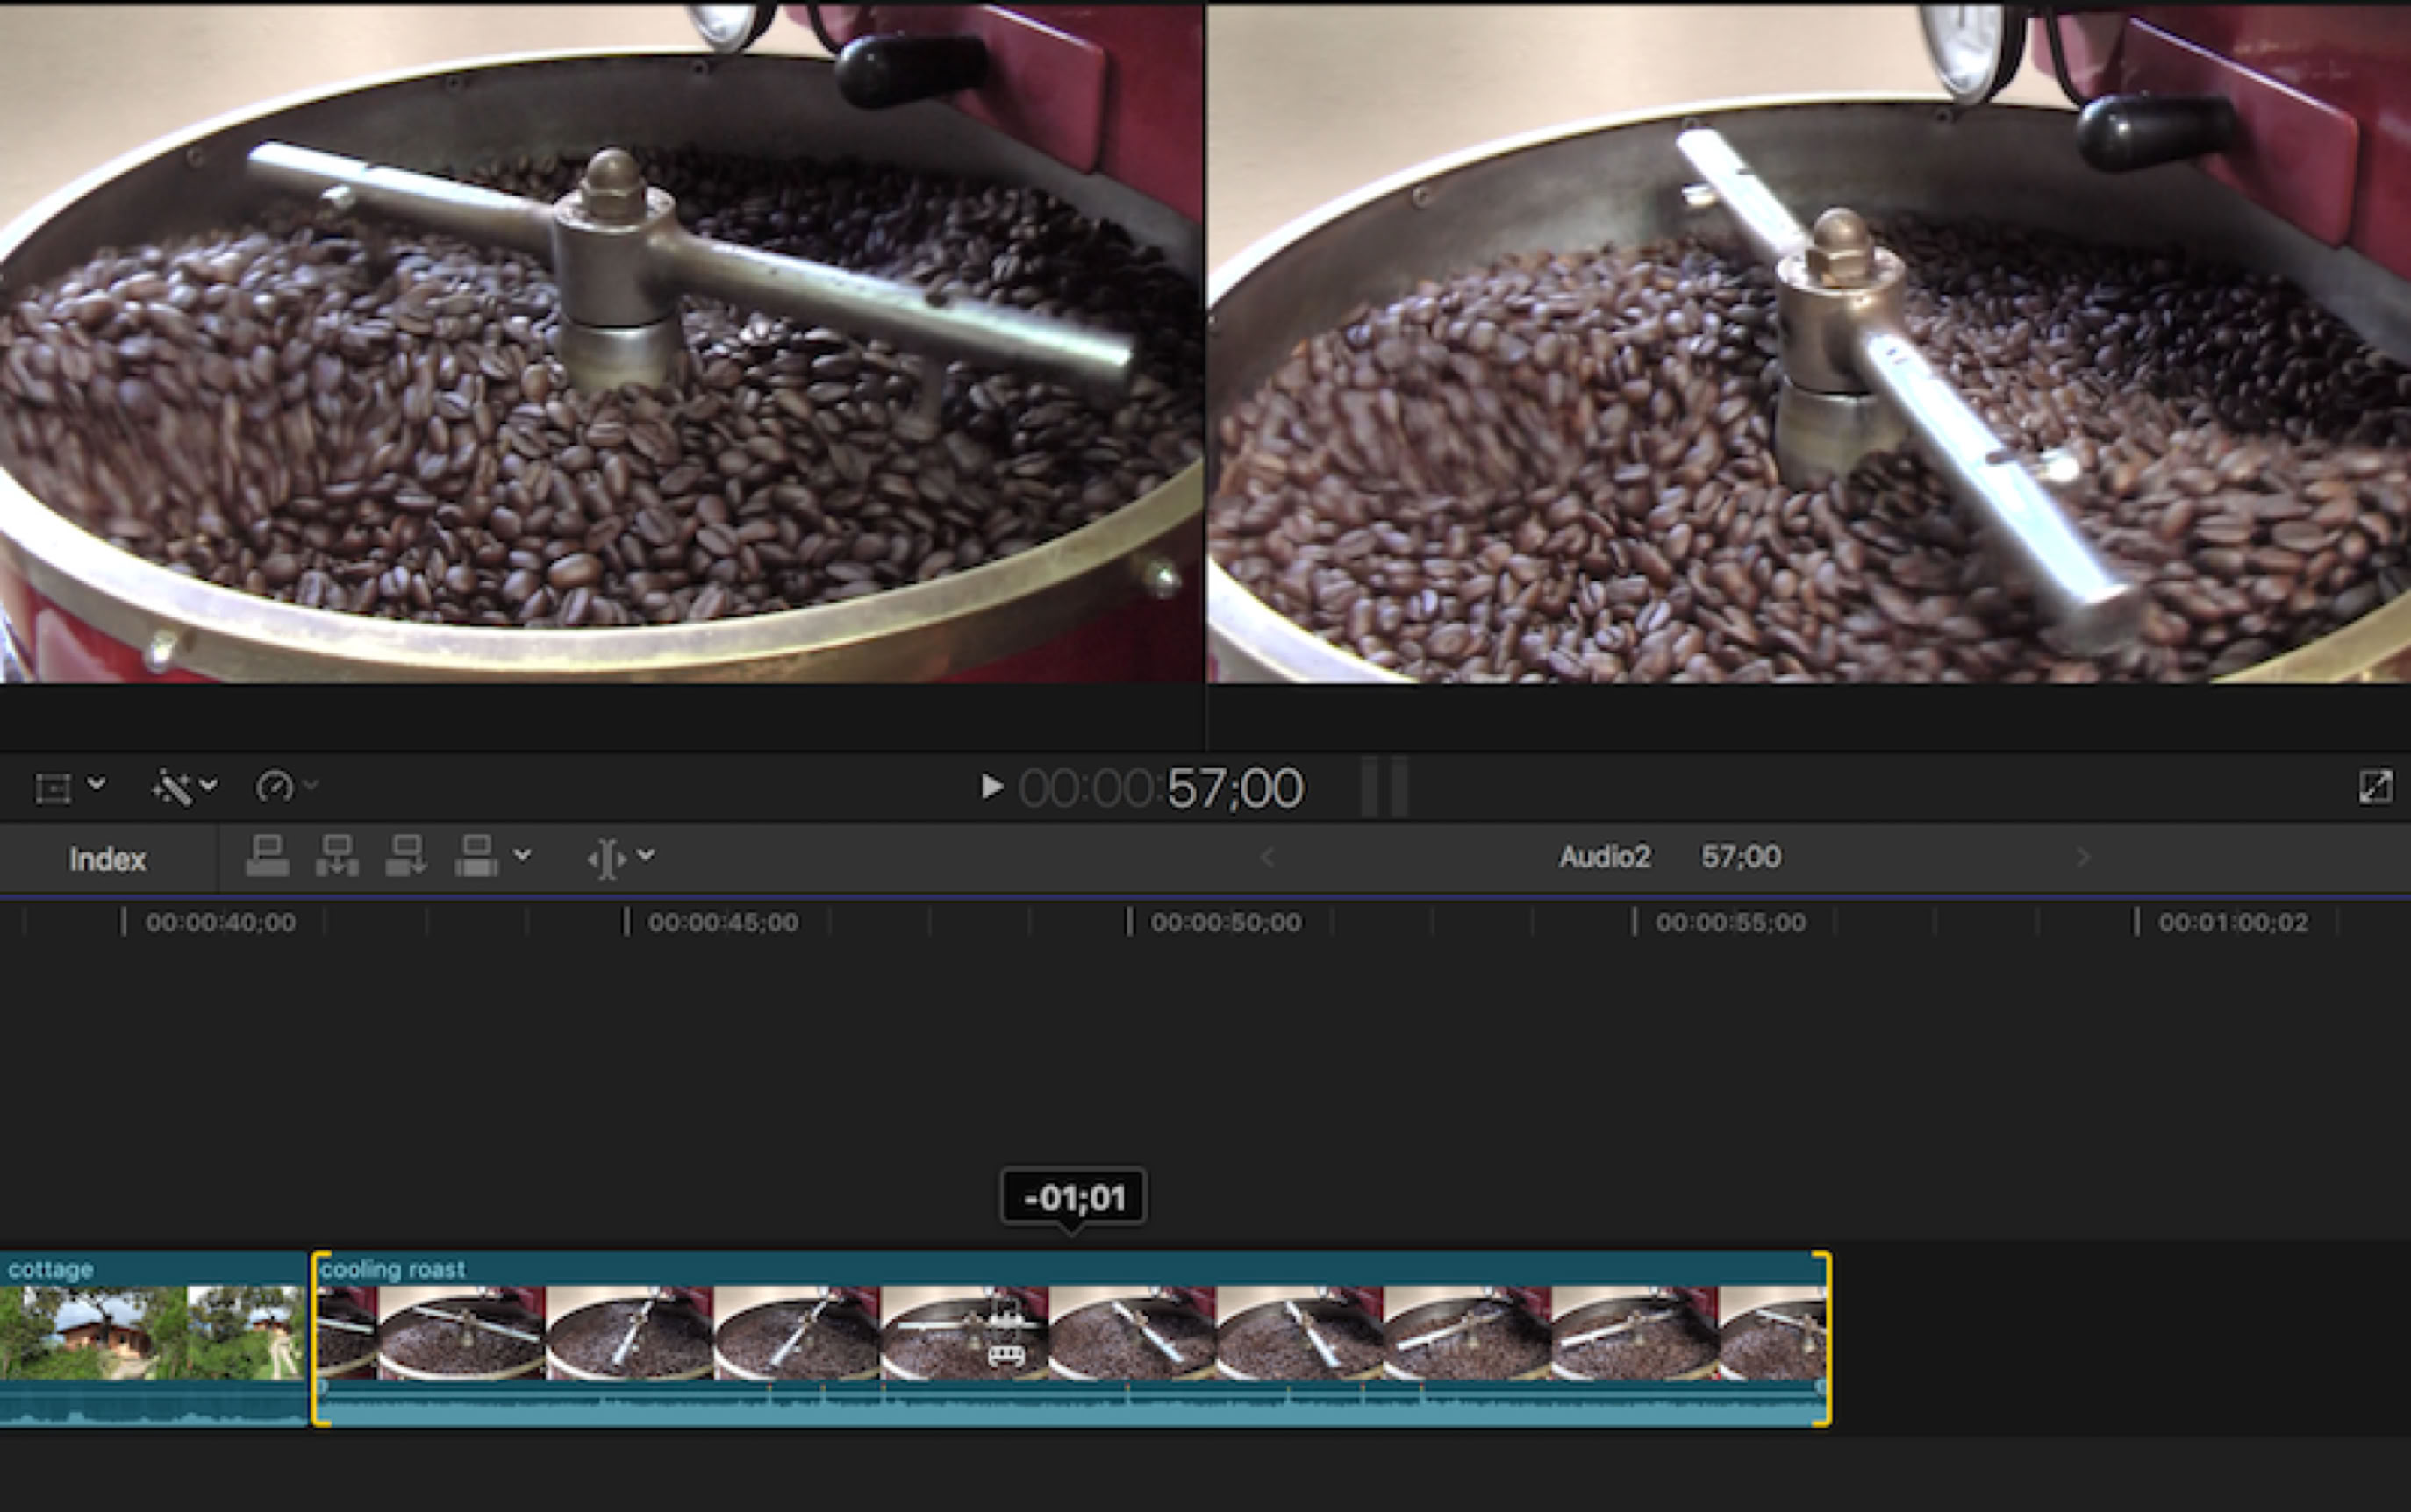Open the Retime speedometer menu
The height and width of the screenshot is (1512, 2411).
(x=274, y=787)
